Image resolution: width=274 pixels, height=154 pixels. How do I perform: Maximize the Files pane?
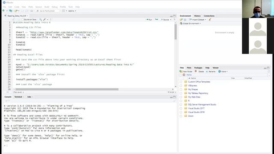[x=268, y=68]
